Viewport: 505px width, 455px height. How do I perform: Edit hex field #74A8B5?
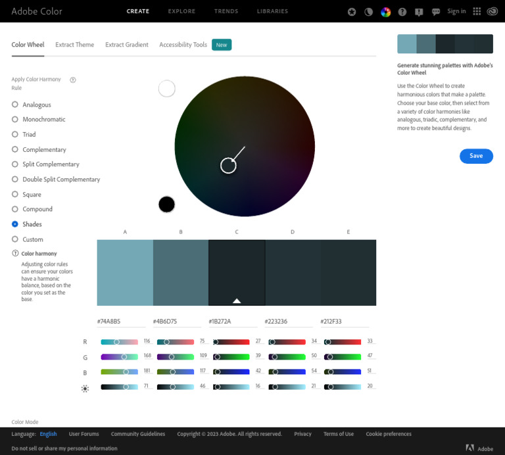coord(122,322)
